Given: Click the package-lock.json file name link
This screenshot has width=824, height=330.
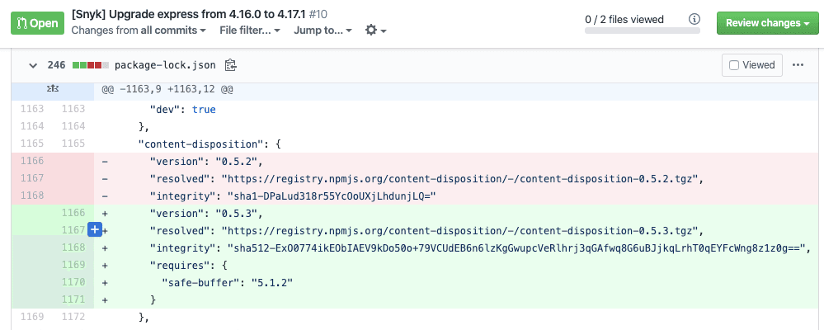Looking at the screenshot, I should (x=165, y=65).
